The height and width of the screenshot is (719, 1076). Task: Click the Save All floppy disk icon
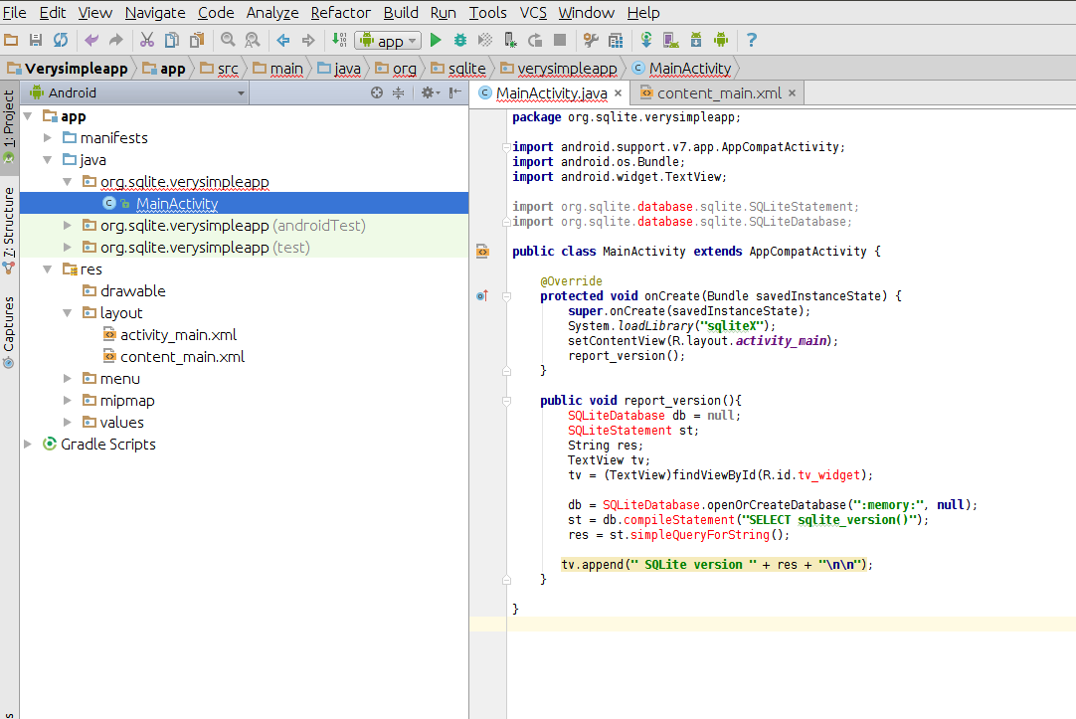36,41
